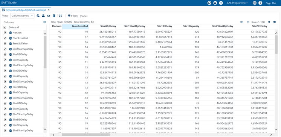Uncheck the Site6StartUpDelay column checkbox
The image size is (281, 137).
tap(5, 131)
